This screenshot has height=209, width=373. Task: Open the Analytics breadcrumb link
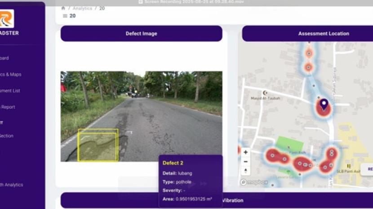coord(82,9)
